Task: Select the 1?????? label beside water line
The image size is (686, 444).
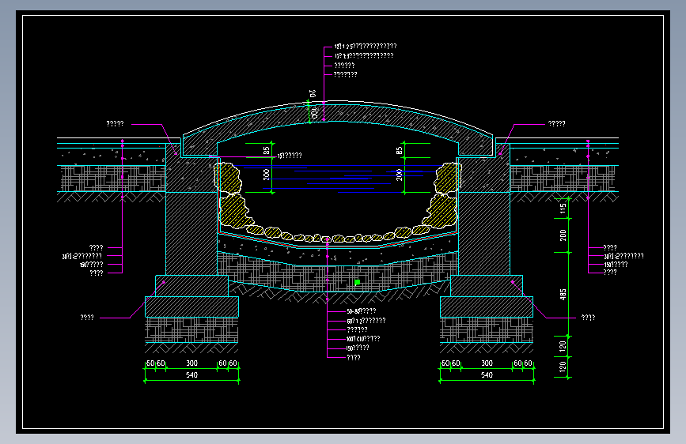Action: tap(290, 156)
